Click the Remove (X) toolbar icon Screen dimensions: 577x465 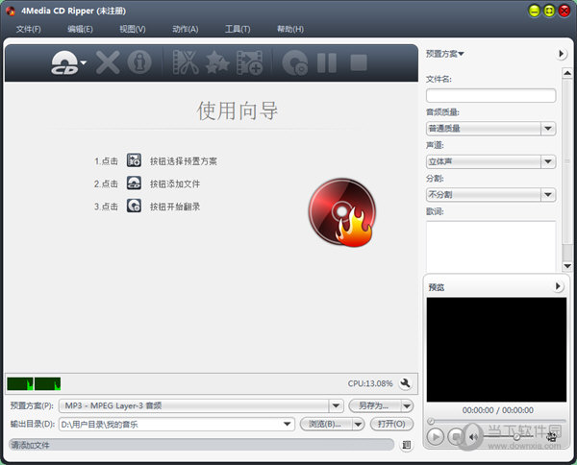point(108,62)
